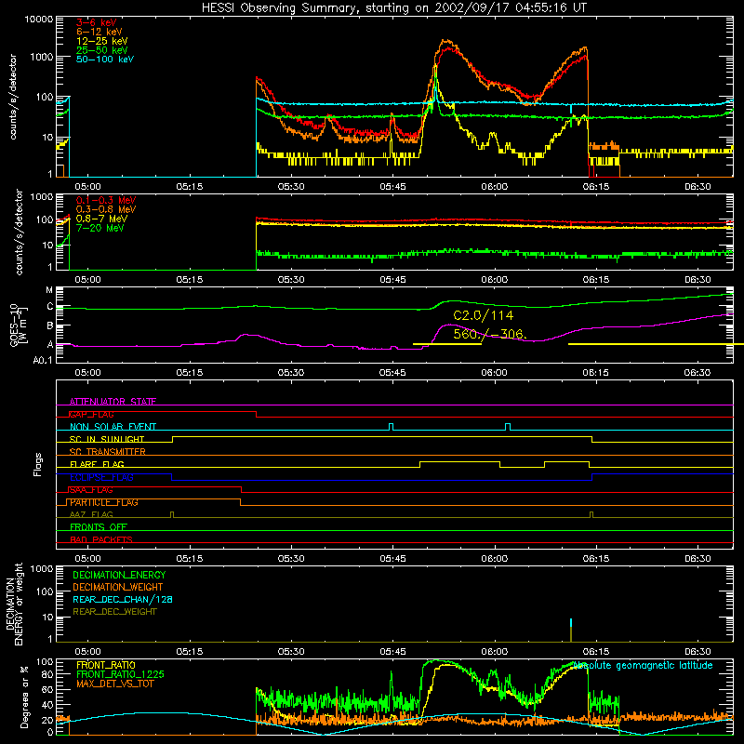
Task: Click the Degrees or % axis label
Action: coord(25,697)
